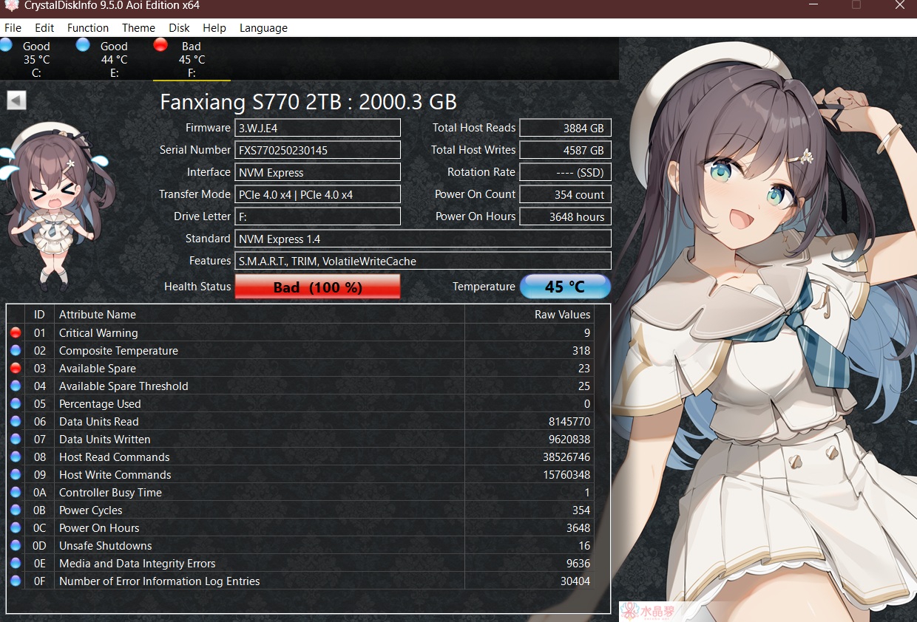This screenshot has width=917, height=622.
Task: Click the Host Read Commands status orb
Action: click(x=16, y=457)
